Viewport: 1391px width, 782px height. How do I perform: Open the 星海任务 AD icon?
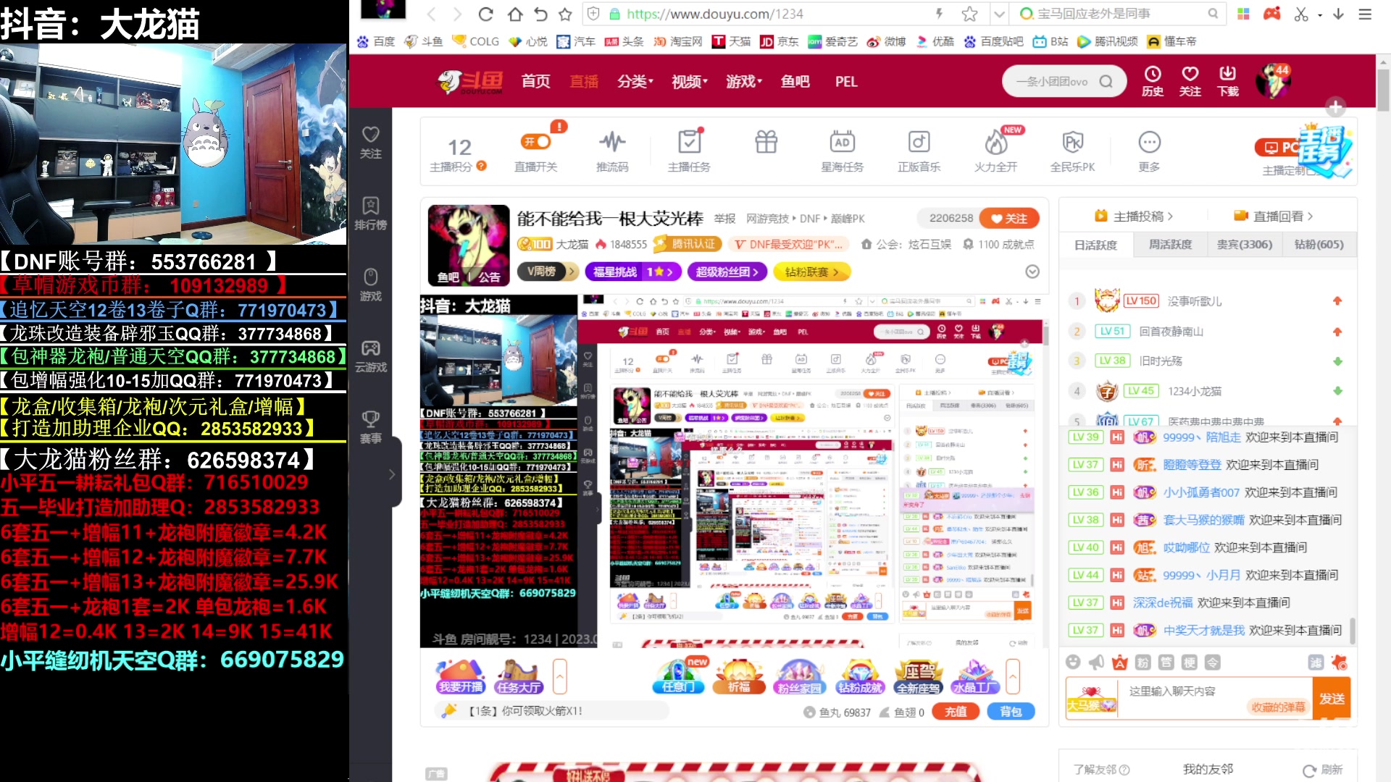(842, 151)
